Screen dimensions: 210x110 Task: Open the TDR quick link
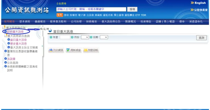pos(143,15)
